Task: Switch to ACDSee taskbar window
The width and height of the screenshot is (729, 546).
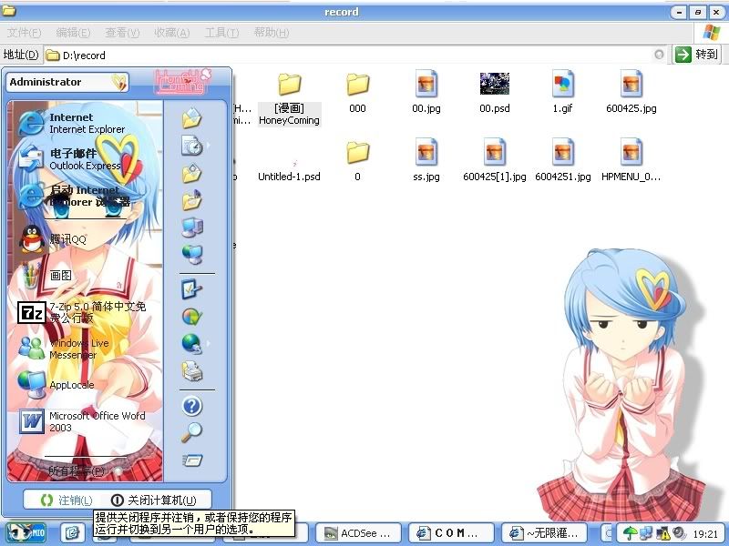Action: pos(357,533)
